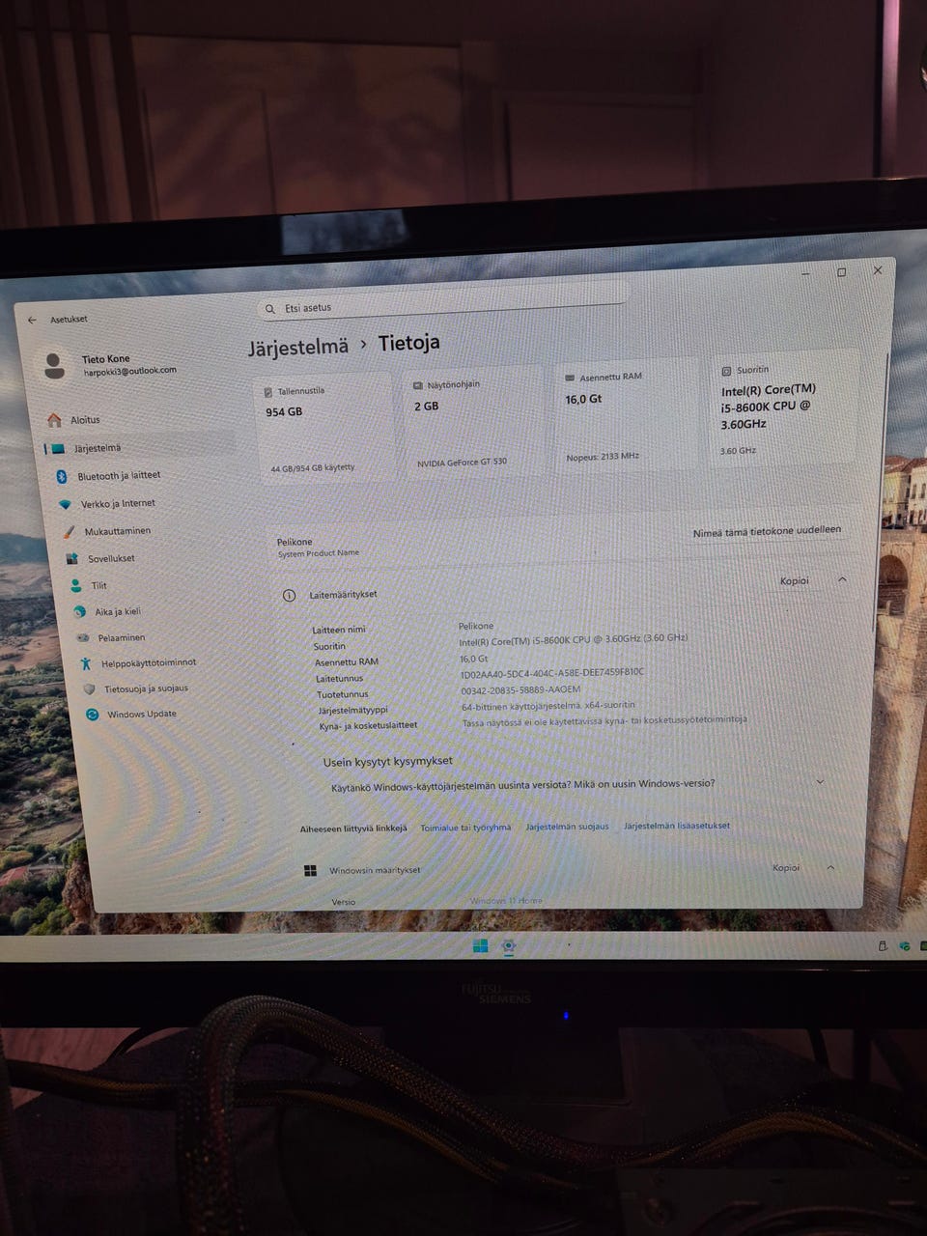Viewport: 927px width, 1236px height.
Task: Click the green system tray icon
Action: (905, 946)
